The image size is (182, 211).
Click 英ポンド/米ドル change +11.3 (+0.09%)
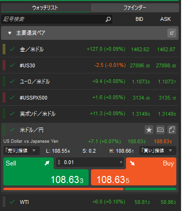tap(108, 113)
